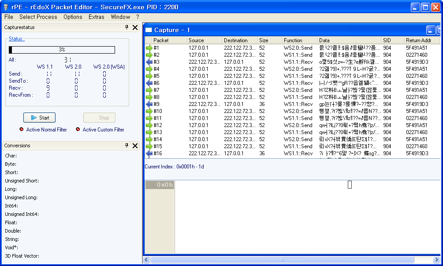Click the green send arrow of packet #1
This screenshot has height=266, width=443.
point(149,48)
